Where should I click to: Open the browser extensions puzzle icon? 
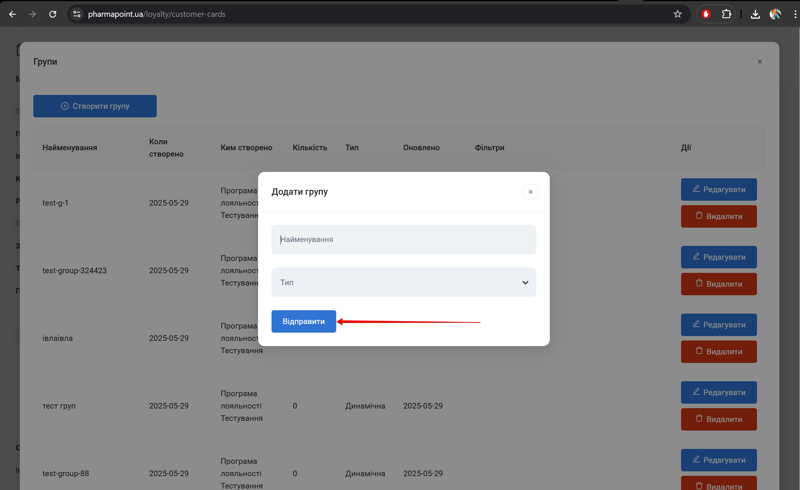[726, 14]
